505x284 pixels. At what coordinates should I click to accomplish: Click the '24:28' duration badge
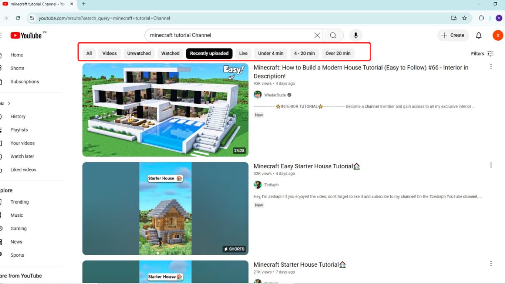click(x=239, y=151)
